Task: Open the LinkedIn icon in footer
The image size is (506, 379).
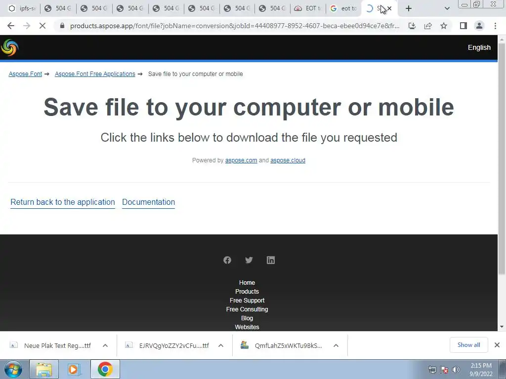Action: (271, 260)
